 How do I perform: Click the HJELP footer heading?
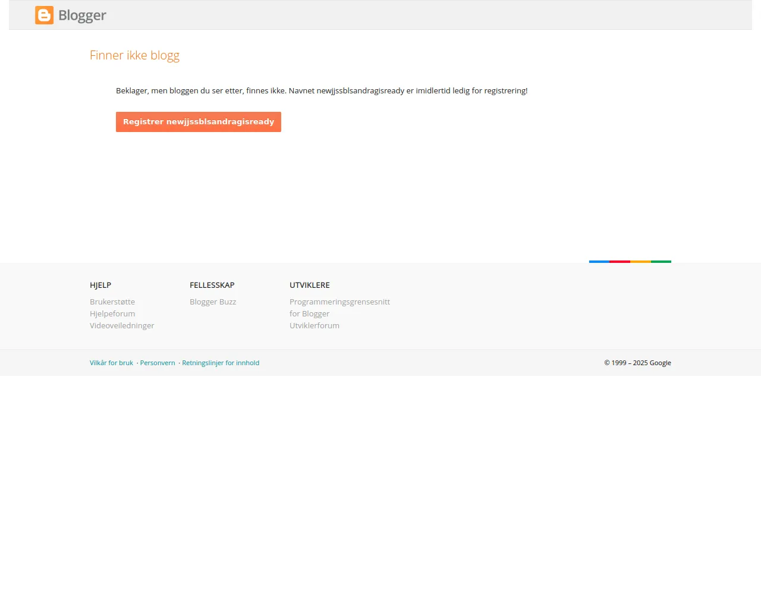click(x=100, y=285)
